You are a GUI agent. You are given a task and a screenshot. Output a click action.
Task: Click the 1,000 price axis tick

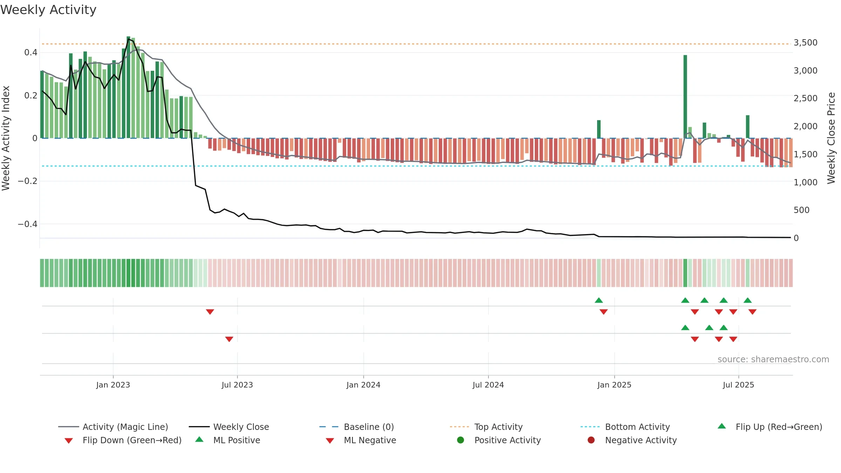(x=806, y=182)
